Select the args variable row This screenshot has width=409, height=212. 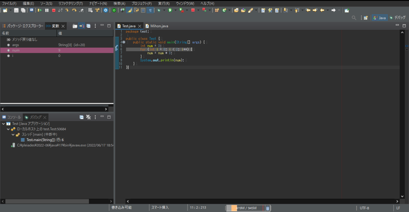coord(57,45)
